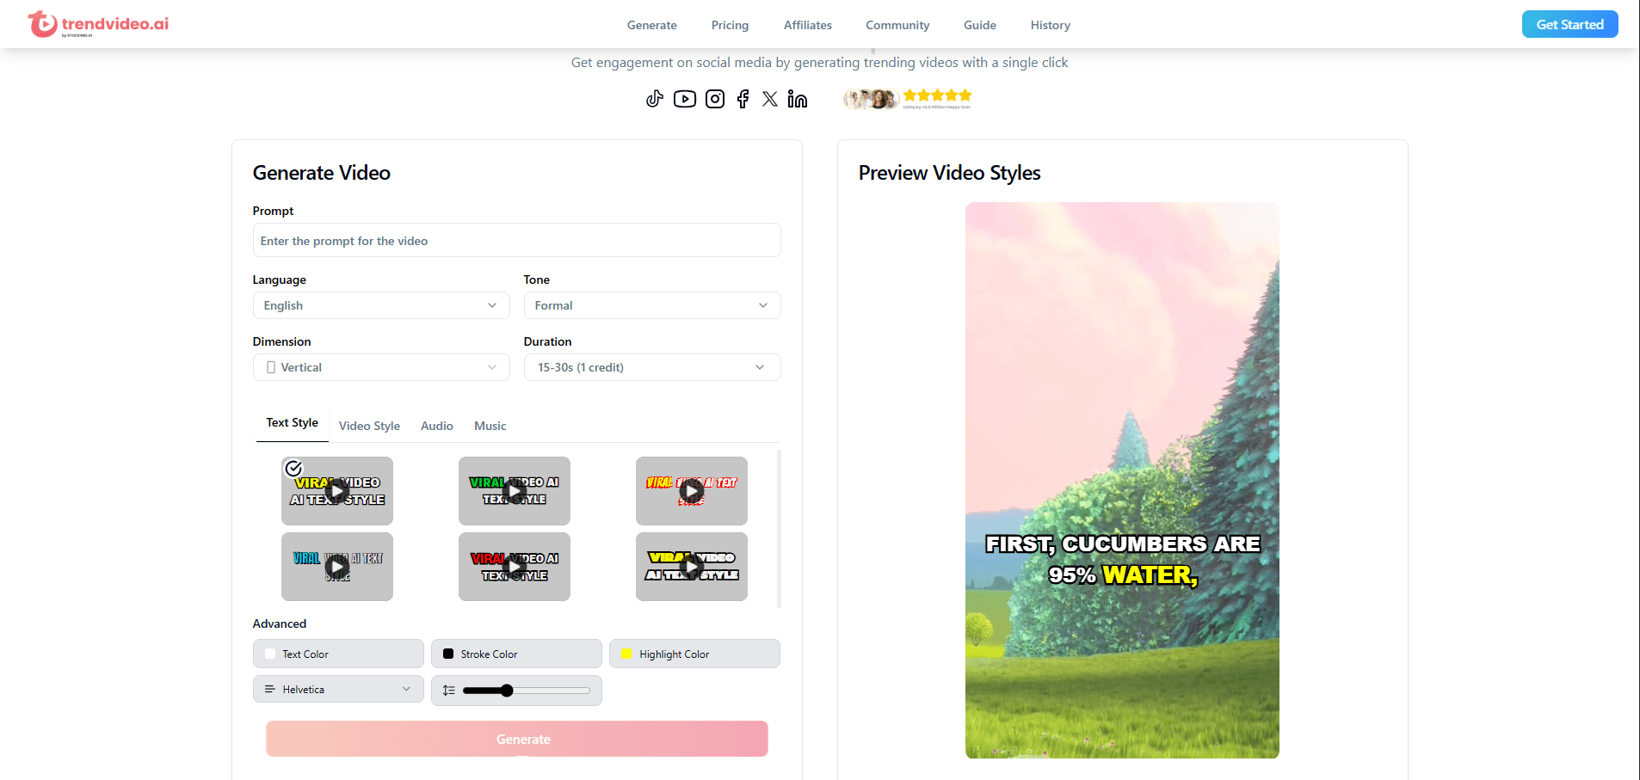The width and height of the screenshot is (1640, 780).
Task: Open the Duration dropdown
Action: [651, 367]
